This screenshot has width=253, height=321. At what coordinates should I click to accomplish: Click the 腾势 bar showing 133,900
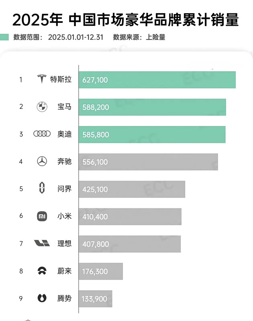96,298
